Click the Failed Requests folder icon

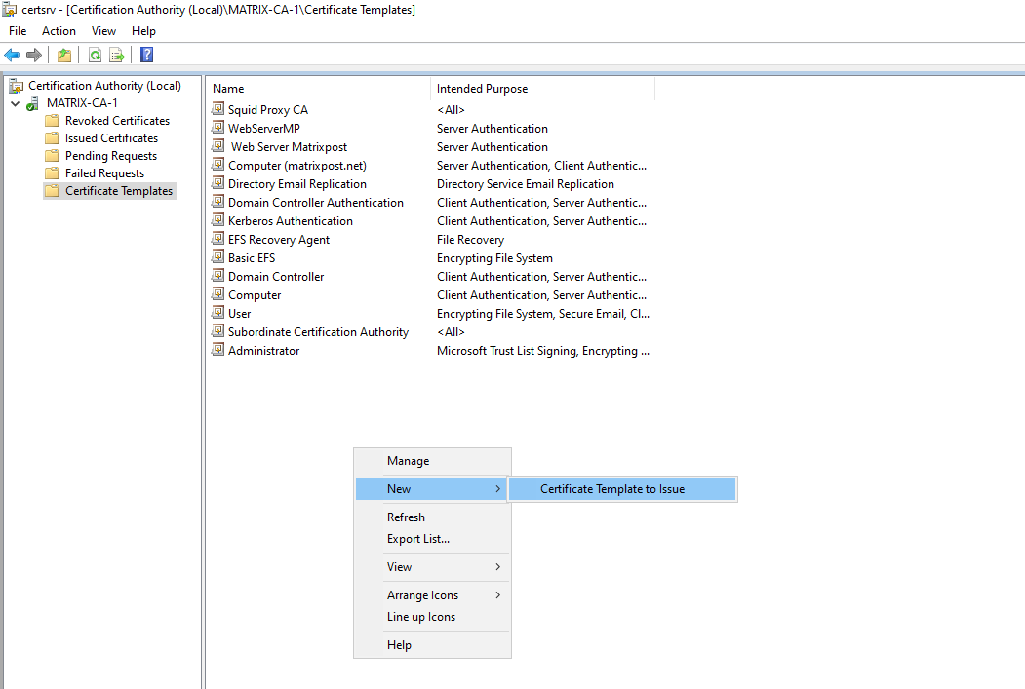52,173
